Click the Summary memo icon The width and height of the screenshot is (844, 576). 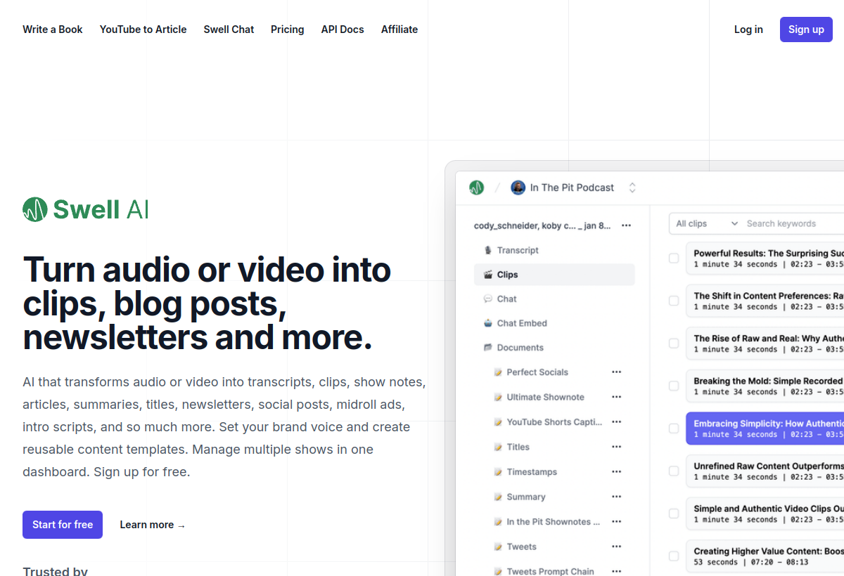(x=498, y=497)
